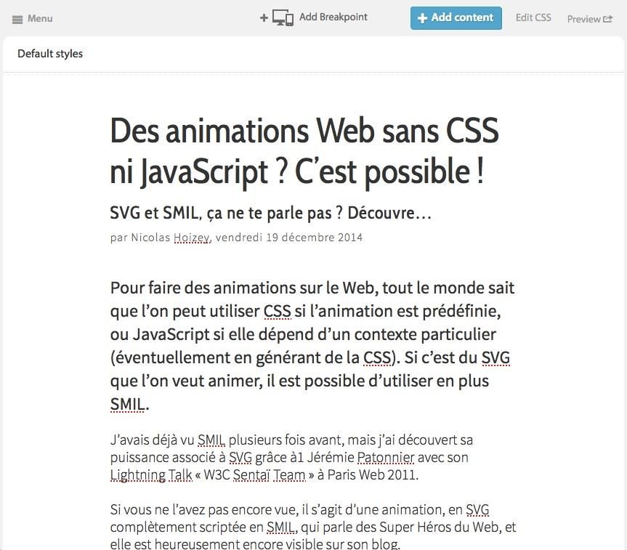This screenshot has height=550, width=627.
Task: Click the underlined SMIL ending the intro paragraph
Action: pos(127,404)
